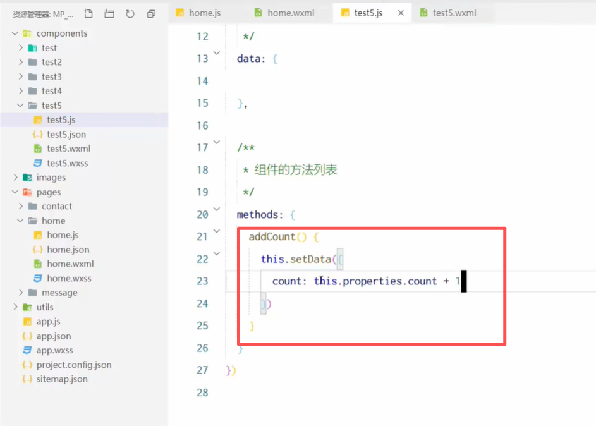Click the new file icon in explorer header
This screenshot has width=596, height=426.
[88, 14]
